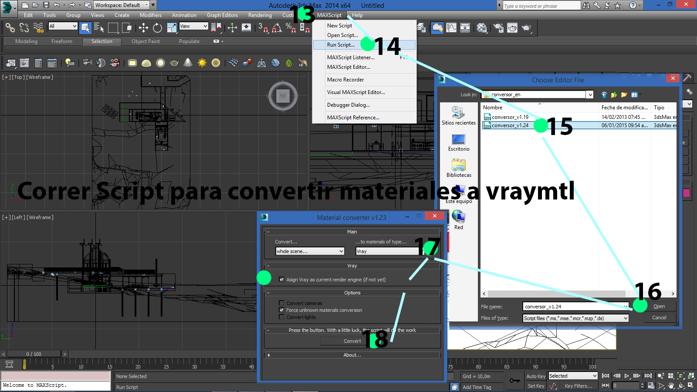Click the yellow sun light icon

202,63
